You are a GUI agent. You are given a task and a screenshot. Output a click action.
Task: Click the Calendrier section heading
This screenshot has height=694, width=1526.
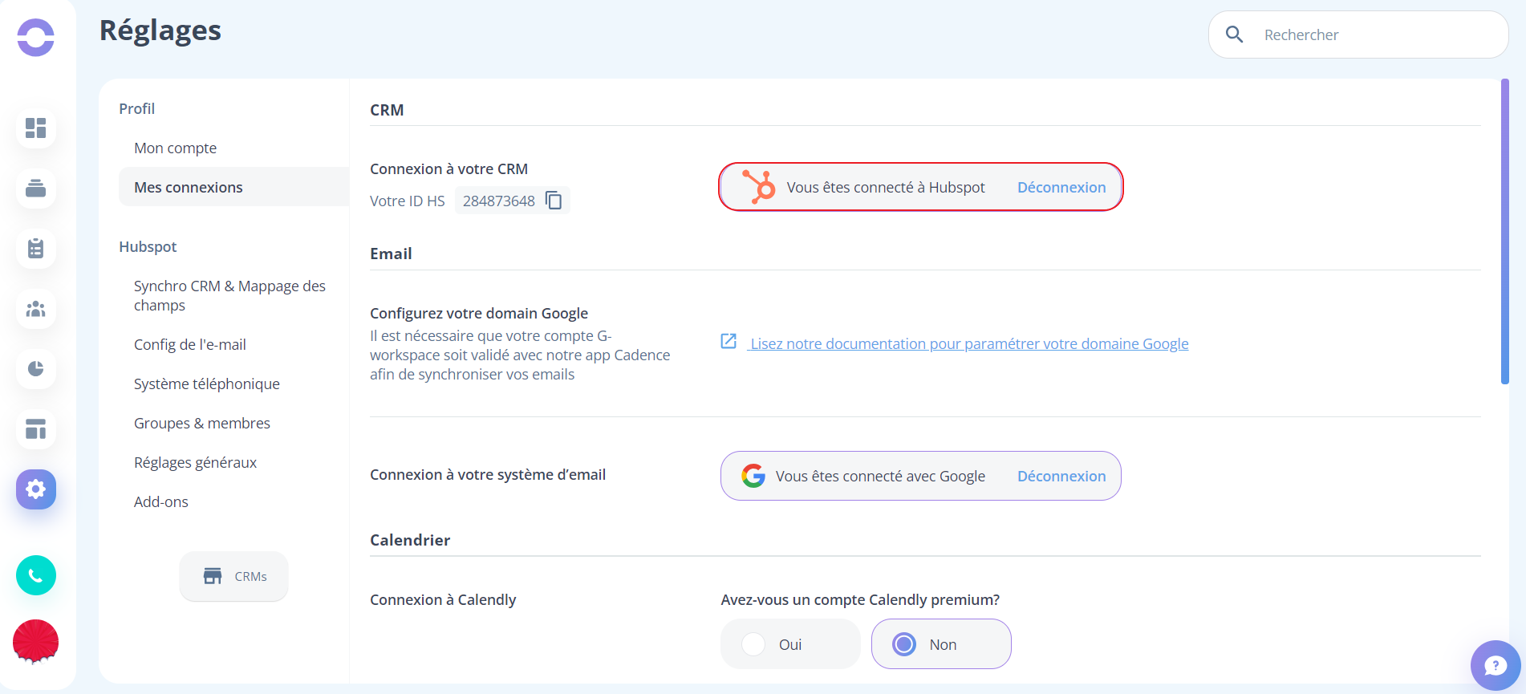pyautogui.click(x=410, y=540)
